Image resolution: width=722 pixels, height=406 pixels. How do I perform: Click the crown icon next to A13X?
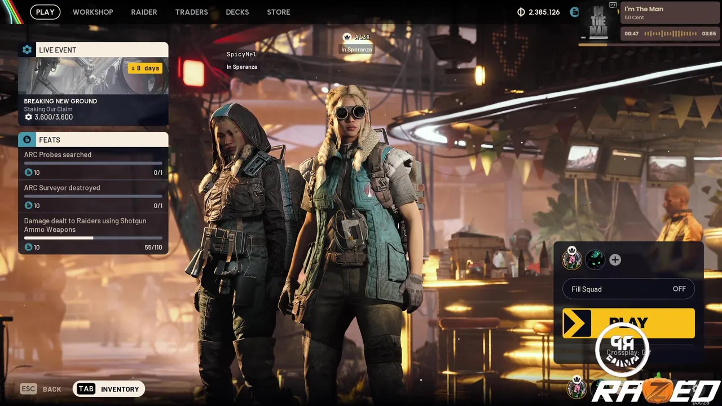347,37
